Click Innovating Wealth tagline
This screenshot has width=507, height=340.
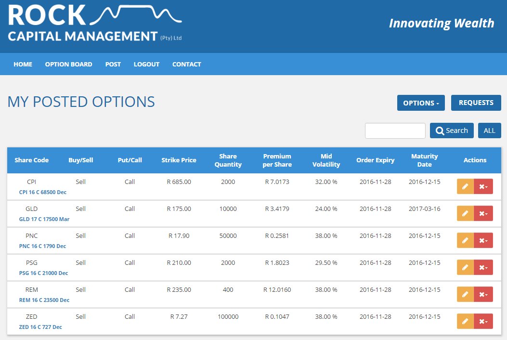442,23
